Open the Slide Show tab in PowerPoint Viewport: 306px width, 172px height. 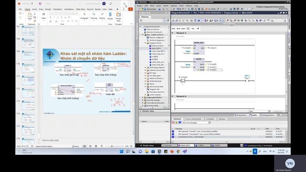click(x=80, y=9)
